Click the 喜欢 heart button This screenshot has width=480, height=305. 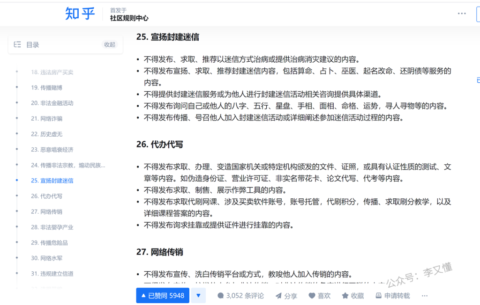coord(320,296)
